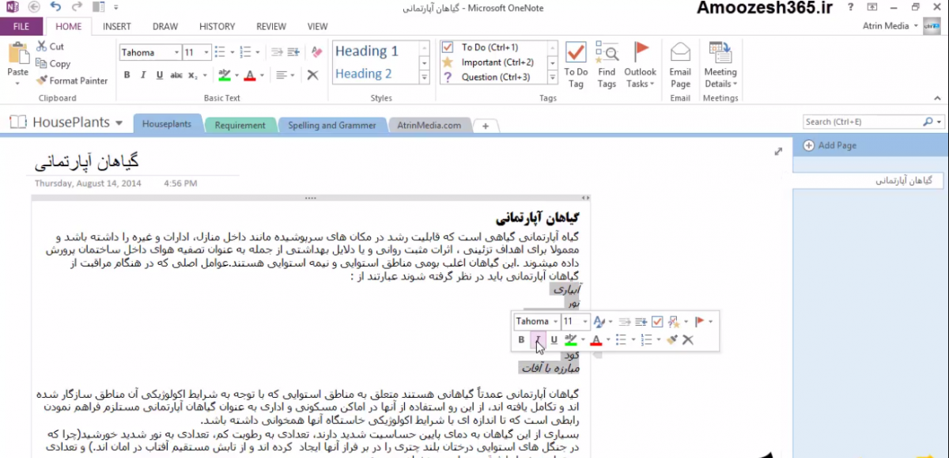Screen dimensions: 949x458
Task: Toggle Italic in the floating mini toolbar
Action: pyautogui.click(x=538, y=340)
